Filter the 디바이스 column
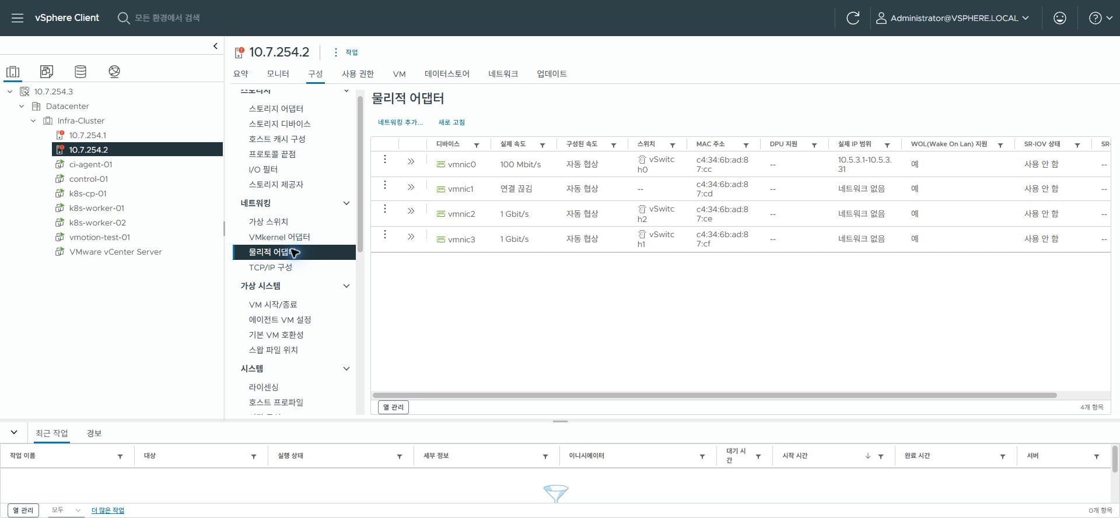 coord(477,145)
